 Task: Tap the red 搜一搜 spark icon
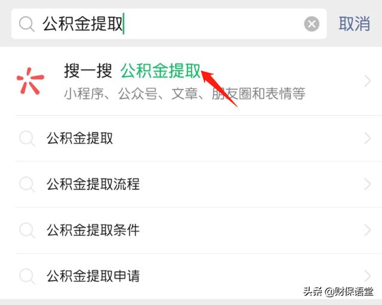pyautogui.click(x=30, y=81)
